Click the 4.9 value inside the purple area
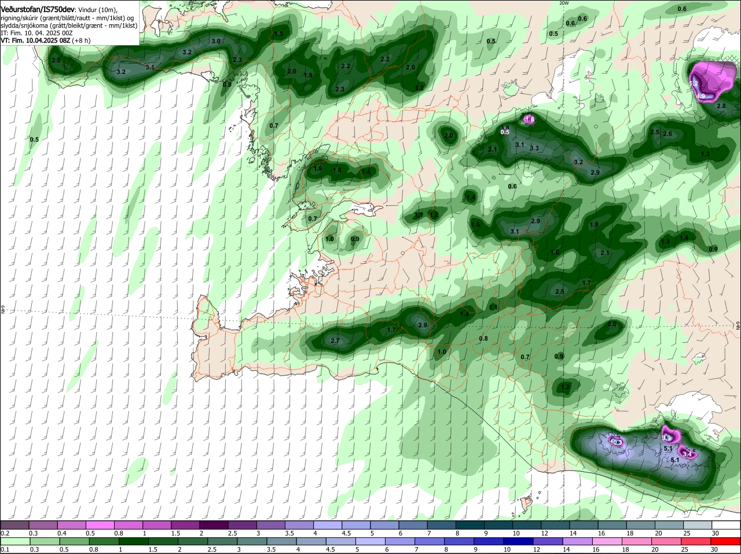Screen dimensions: 741x554 (700, 97)
